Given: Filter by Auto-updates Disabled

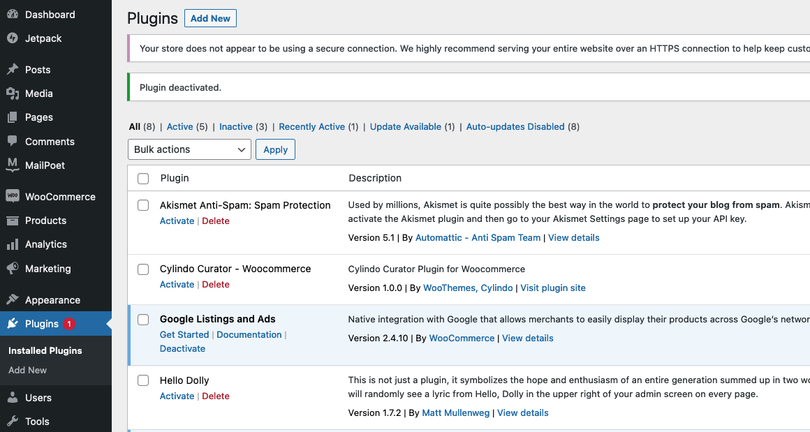Looking at the screenshot, I should tap(515, 126).
